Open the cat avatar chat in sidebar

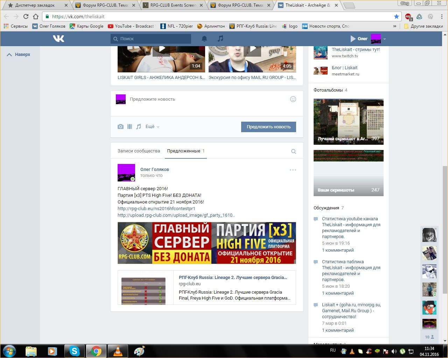tap(429, 235)
